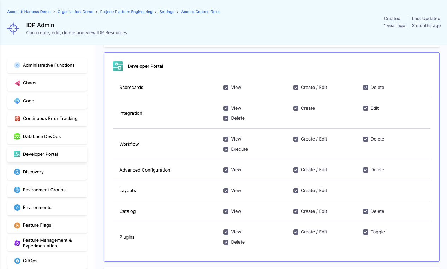Disable Workflow Create / Edit permission
This screenshot has height=269, width=447.
pos(296,139)
